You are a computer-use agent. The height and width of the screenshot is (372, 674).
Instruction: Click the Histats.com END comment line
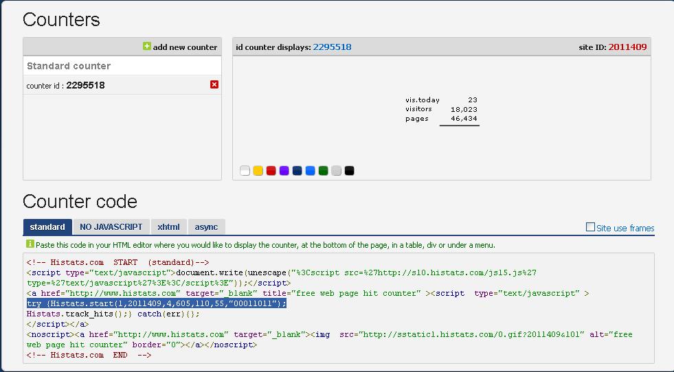click(89, 356)
